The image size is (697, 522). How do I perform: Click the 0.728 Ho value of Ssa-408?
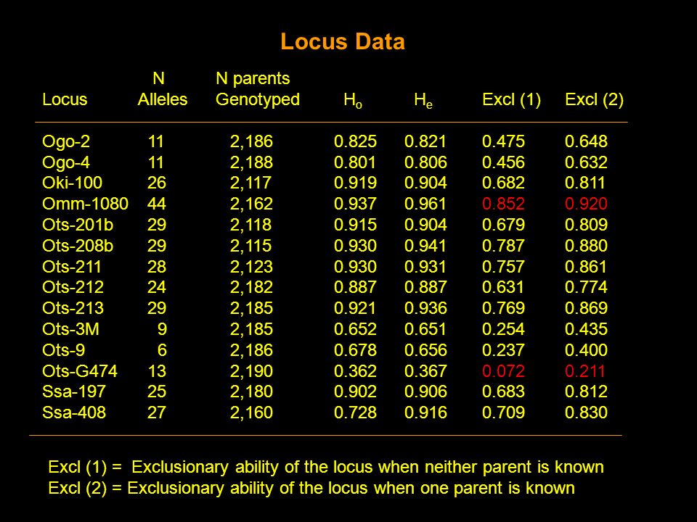(x=355, y=413)
